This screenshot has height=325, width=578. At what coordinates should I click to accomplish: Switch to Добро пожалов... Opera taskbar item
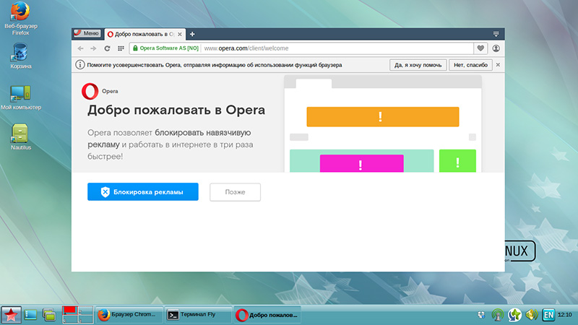pyautogui.click(x=267, y=315)
